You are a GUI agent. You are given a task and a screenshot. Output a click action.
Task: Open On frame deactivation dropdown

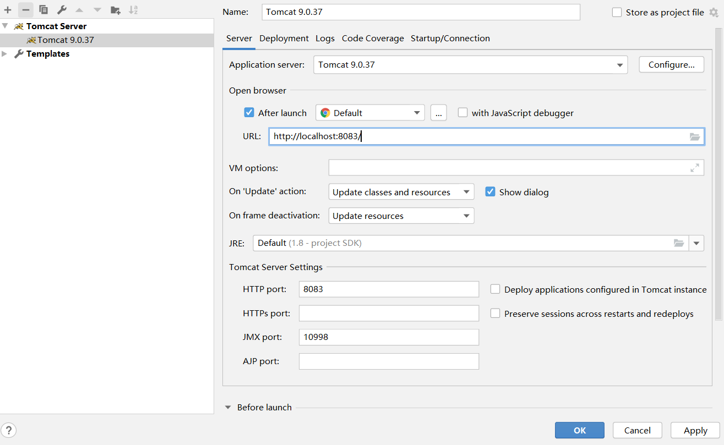(x=401, y=216)
